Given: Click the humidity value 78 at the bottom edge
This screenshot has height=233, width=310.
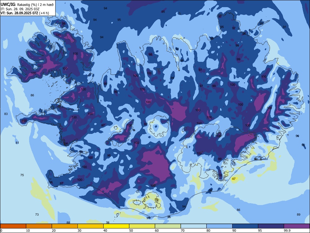Looking at the screenshot, I should (108, 223).
